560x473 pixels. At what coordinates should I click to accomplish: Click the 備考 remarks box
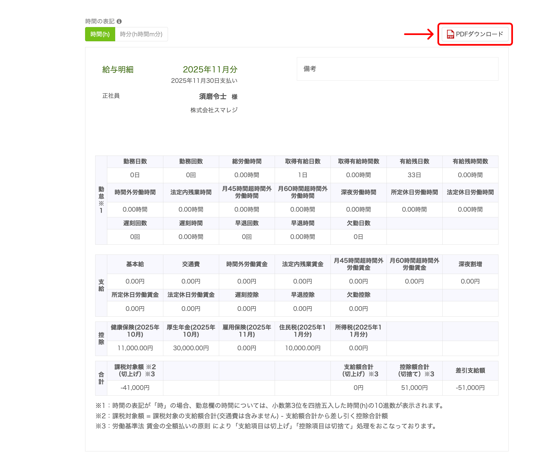click(397, 69)
